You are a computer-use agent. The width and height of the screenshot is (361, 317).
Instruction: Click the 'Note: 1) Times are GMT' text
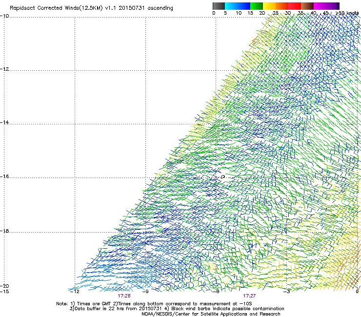click(84, 304)
